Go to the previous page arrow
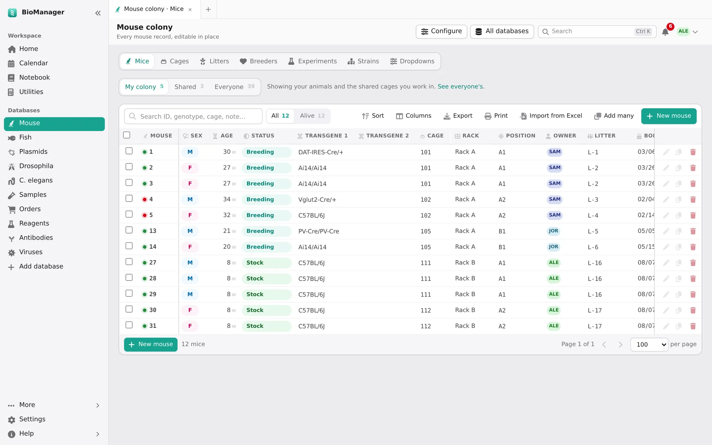The width and height of the screenshot is (712, 445). (604, 345)
